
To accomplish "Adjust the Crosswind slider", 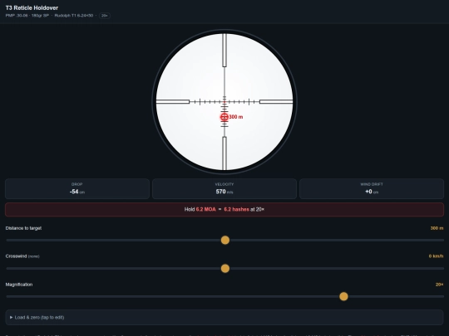I will [x=225, y=268].
